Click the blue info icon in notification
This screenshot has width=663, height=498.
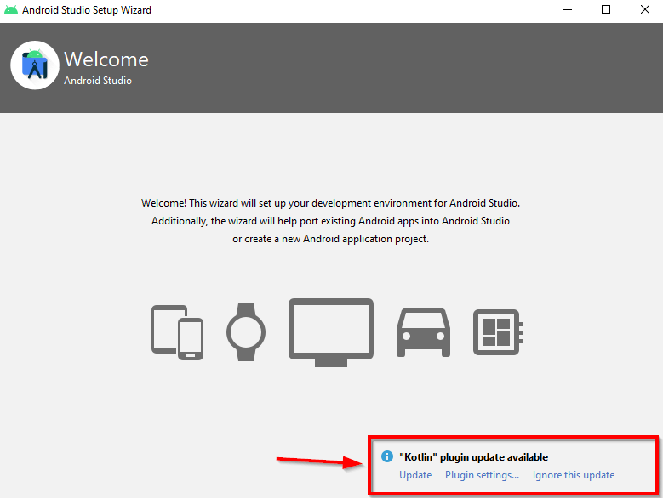[x=387, y=456]
